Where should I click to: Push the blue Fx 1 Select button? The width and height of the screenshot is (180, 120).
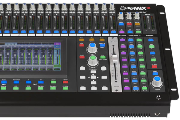(151, 40)
